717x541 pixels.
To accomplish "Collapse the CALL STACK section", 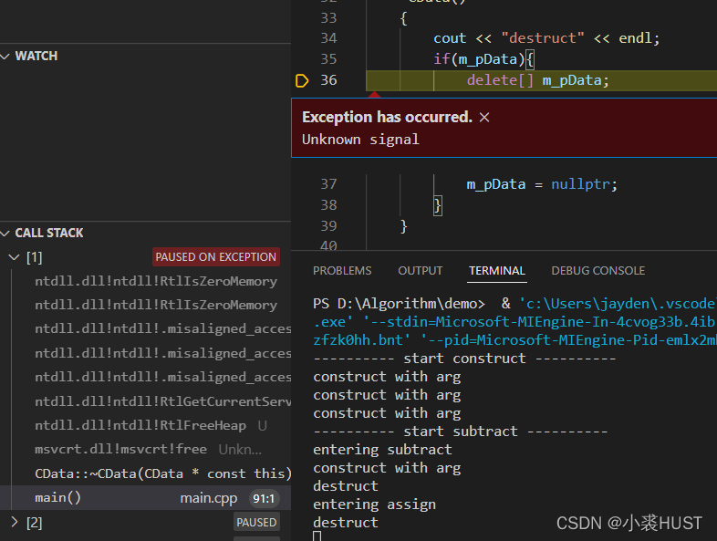I will (5, 233).
